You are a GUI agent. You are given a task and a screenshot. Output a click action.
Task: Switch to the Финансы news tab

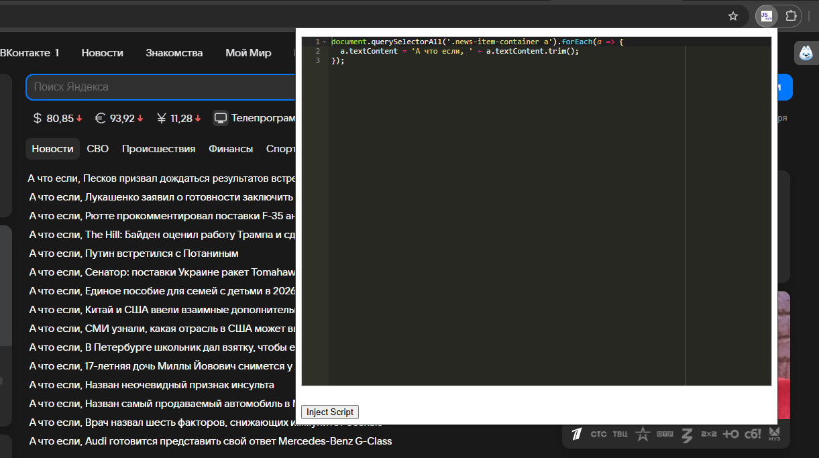tap(231, 149)
